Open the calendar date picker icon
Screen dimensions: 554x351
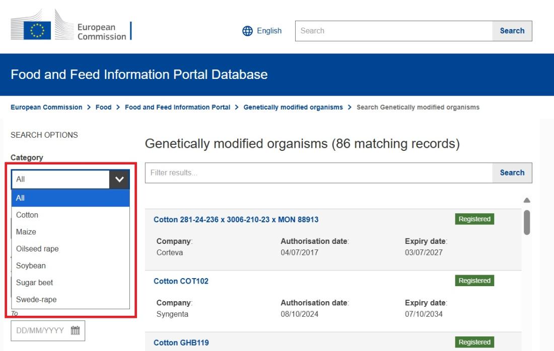click(x=76, y=330)
